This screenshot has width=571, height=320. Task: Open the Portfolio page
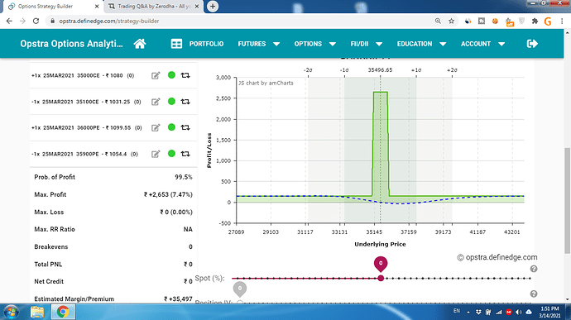206,44
